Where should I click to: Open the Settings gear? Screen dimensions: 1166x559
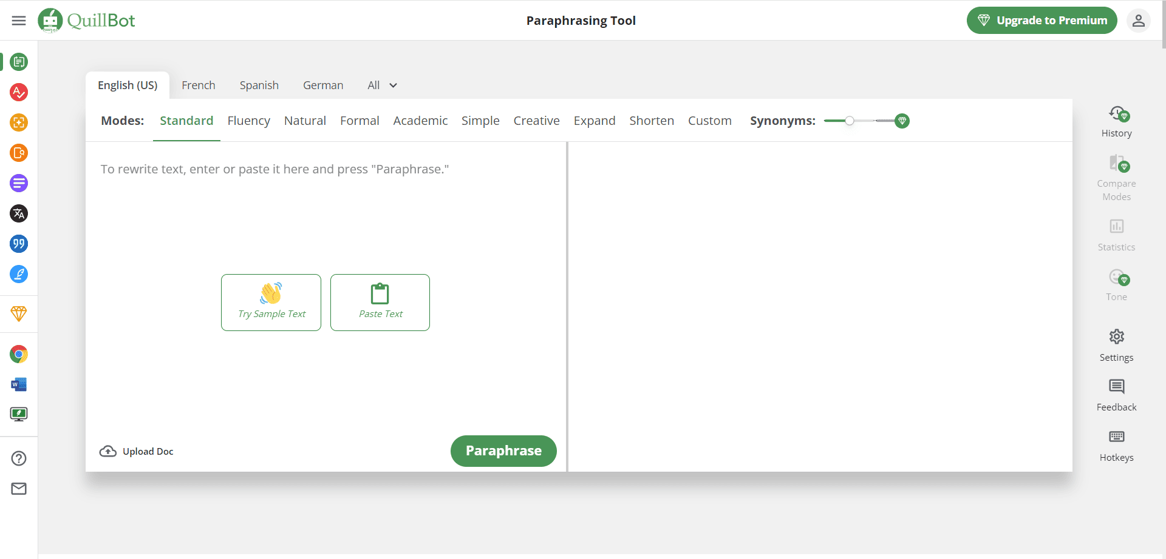point(1116,344)
